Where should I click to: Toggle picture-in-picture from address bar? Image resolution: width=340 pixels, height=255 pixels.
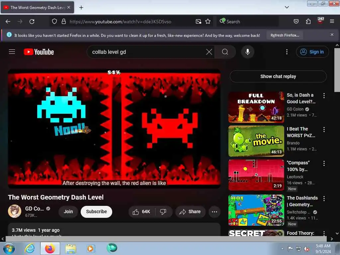[199, 22]
